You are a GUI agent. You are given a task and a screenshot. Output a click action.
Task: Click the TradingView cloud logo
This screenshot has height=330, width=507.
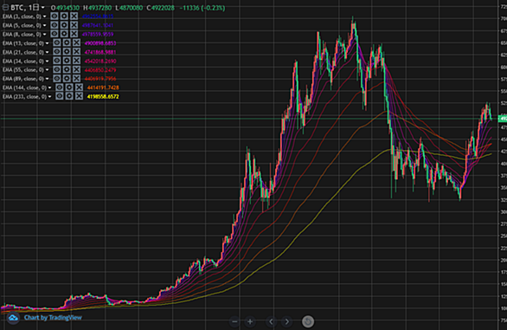13,318
